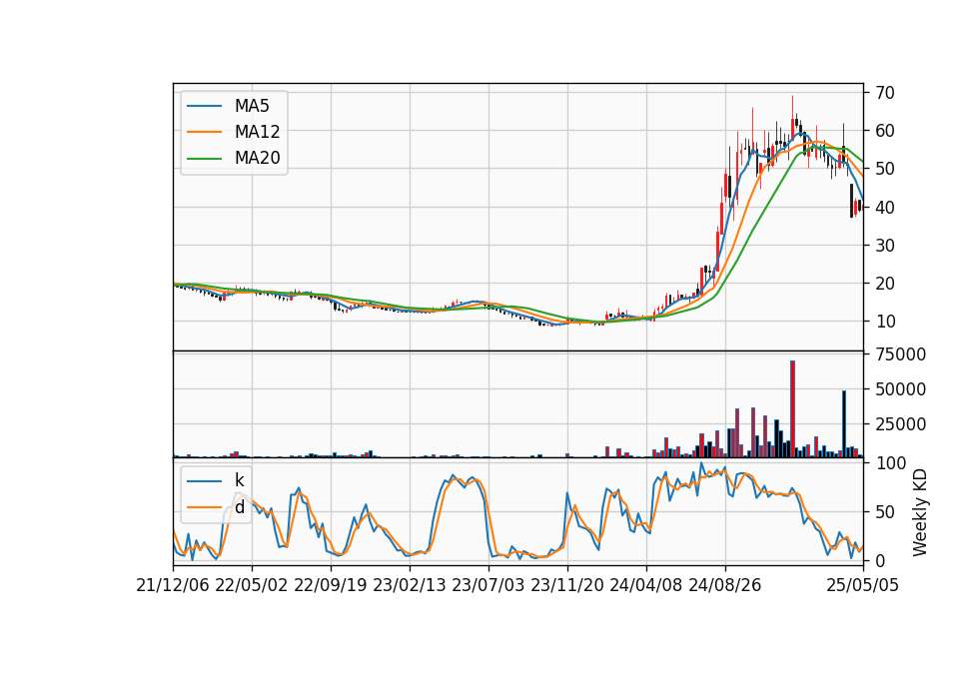Click the 50000 volume axis label
The height and width of the screenshot is (689, 959).
(900, 389)
